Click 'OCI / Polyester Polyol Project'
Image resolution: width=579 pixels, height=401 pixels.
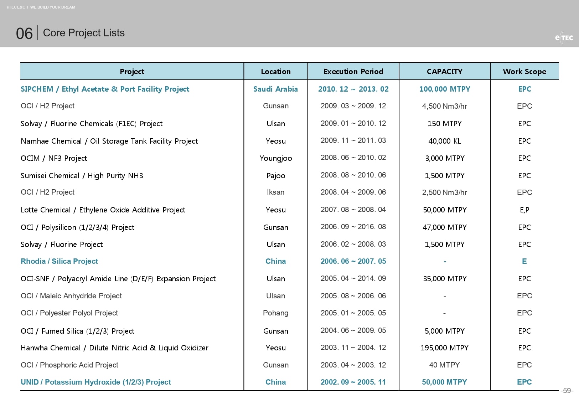click(x=69, y=313)
